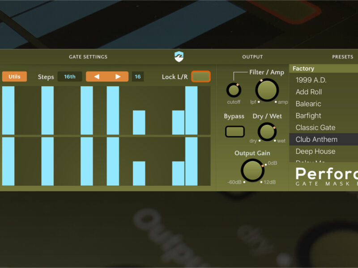Select the 1999 A.D. preset

(311, 80)
